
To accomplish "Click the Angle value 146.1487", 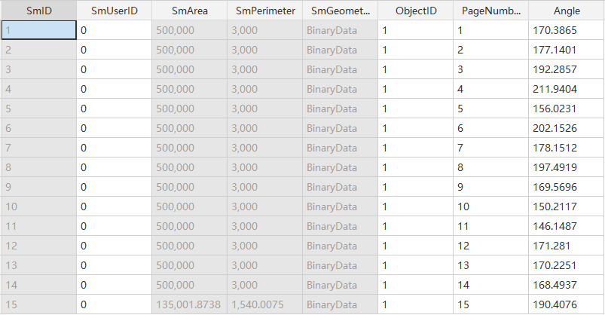I will (x=567, y=226).
